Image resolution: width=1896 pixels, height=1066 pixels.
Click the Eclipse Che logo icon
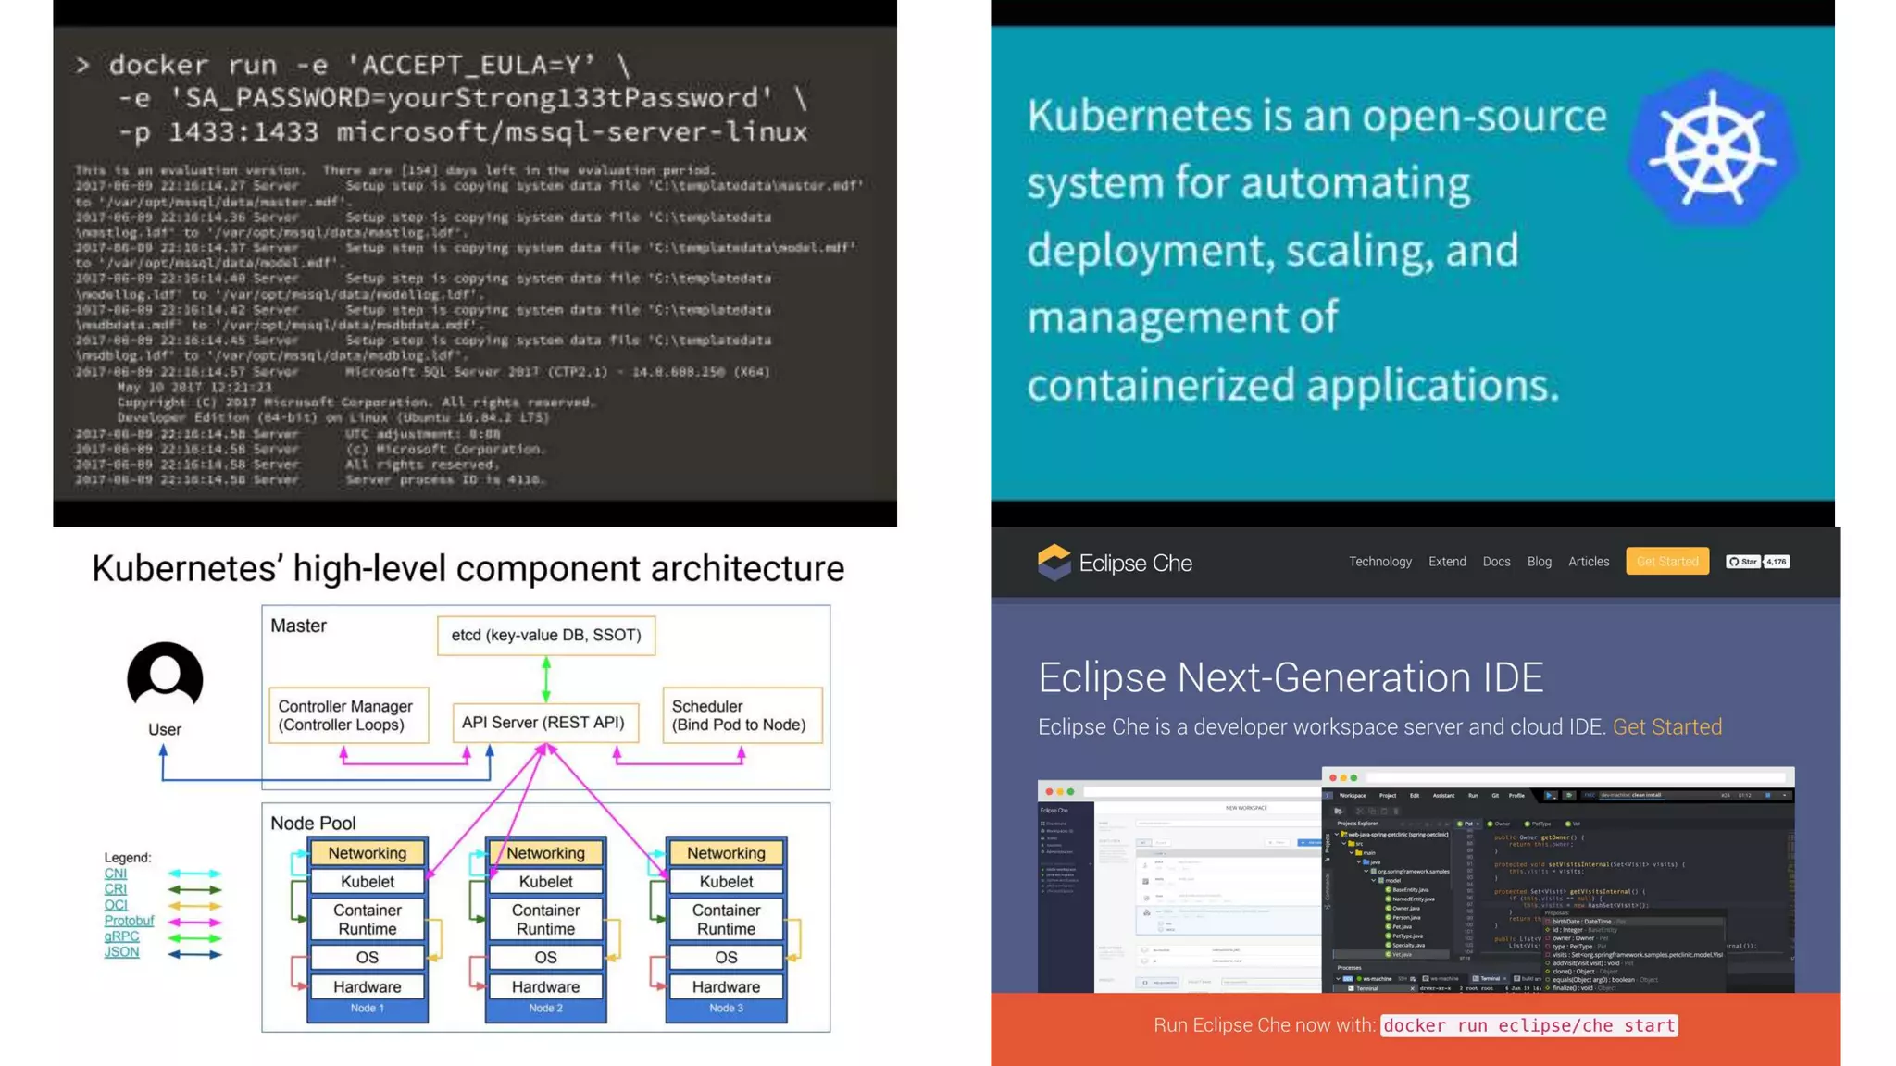pyautogui.click(x=1054, y=562)
